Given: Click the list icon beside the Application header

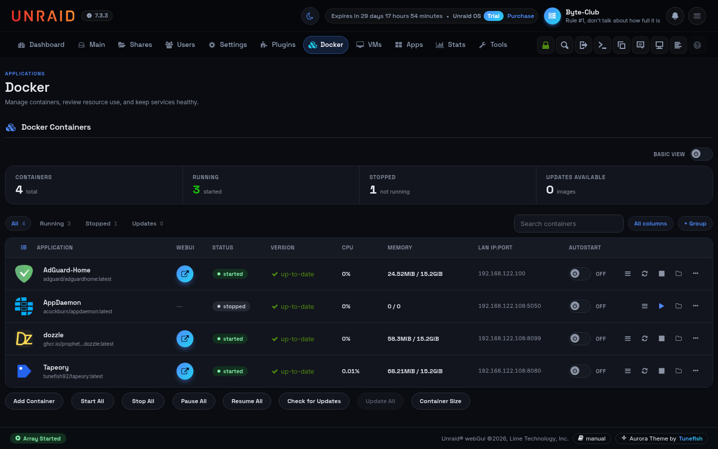Looking at the screenshot, I should (x=23, y=247).
